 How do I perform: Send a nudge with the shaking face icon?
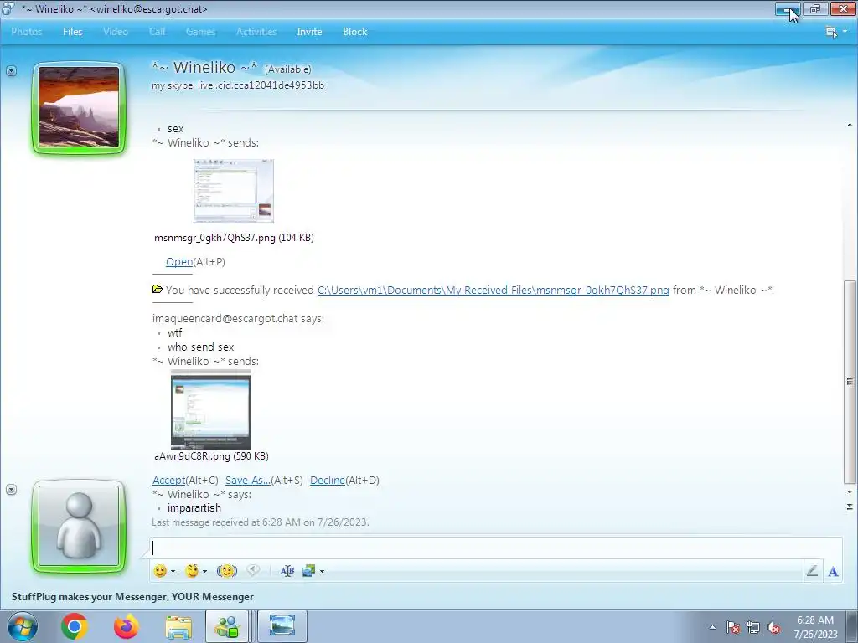tap(226, 571)
